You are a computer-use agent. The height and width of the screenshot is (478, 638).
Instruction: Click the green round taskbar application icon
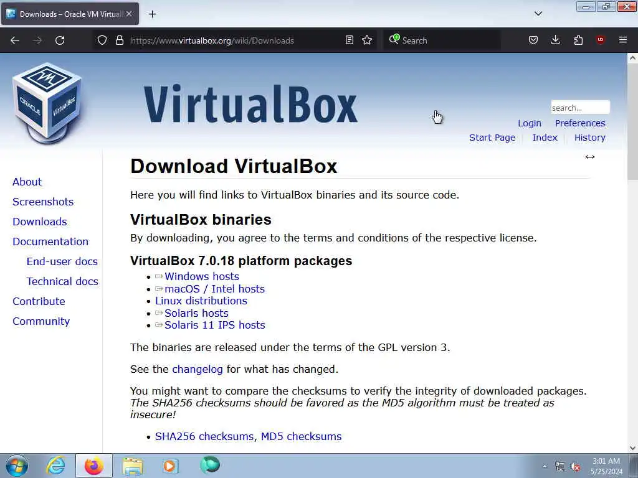point(210,465)
